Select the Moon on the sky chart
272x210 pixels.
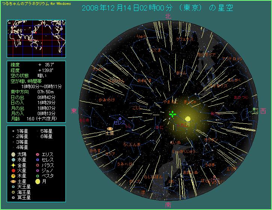tap(187, 119)
